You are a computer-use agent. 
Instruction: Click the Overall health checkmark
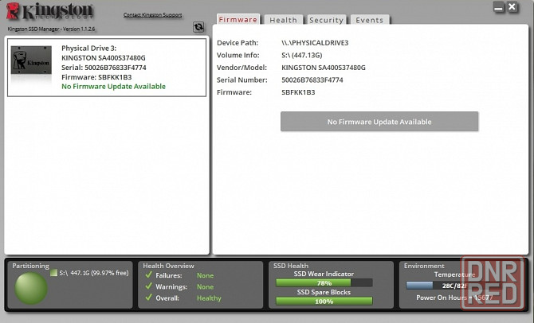[148, 298]
